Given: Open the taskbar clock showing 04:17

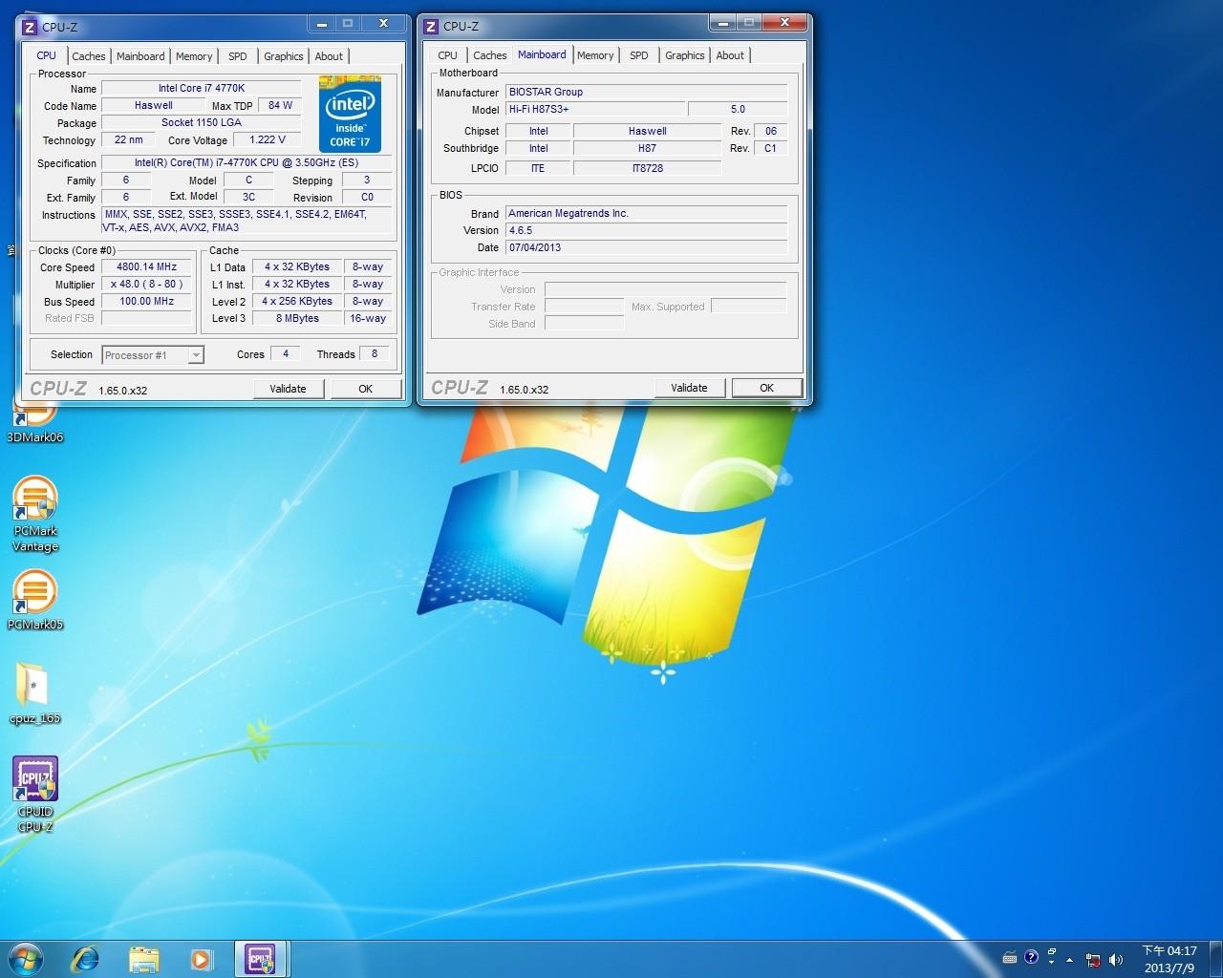Looking at the screenshot, I should [x=1169, y=959].
